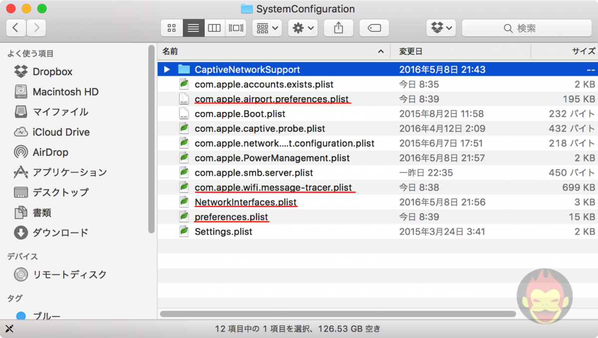Image resolution: width=598 pixels, height=338 pixels.
Task: Switch to cover flow view mode
Action: pyautogui.click(x=235, y=28)
